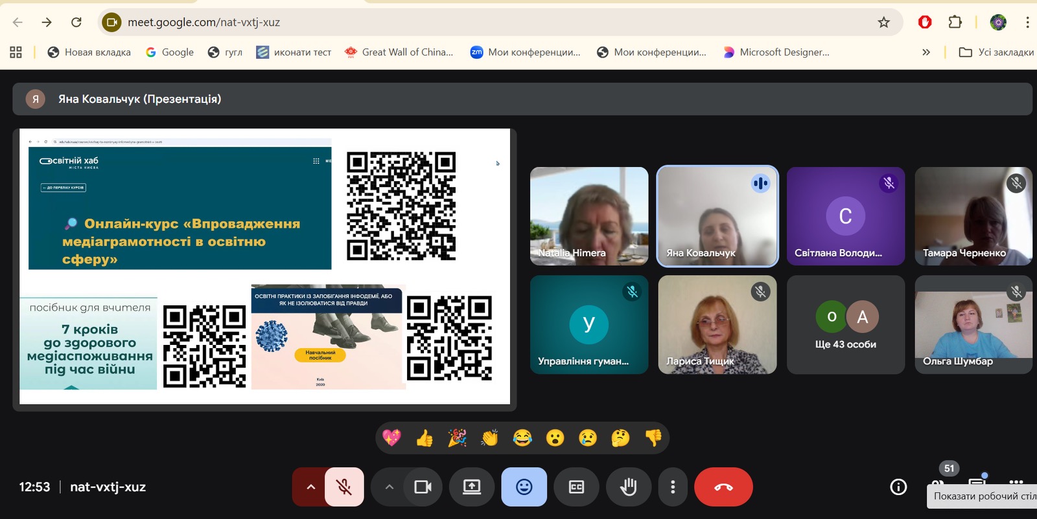Viewport: 1037px width, 519px height.
Task: Select Natalia Himera video tile
Action: (589, 216)
